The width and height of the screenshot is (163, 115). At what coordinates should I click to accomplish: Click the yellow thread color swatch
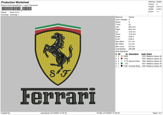point(122,56)
